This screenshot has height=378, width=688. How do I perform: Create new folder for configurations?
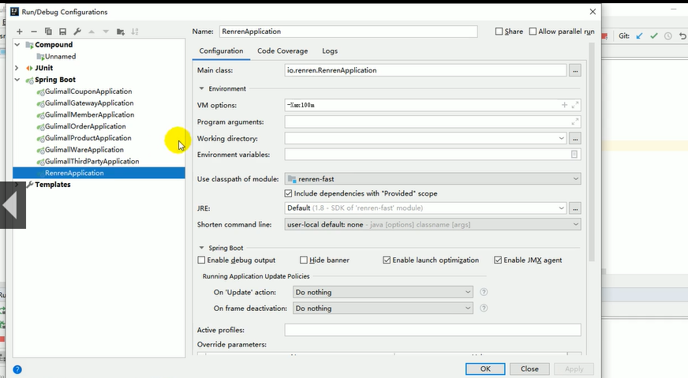coord(120,32)
